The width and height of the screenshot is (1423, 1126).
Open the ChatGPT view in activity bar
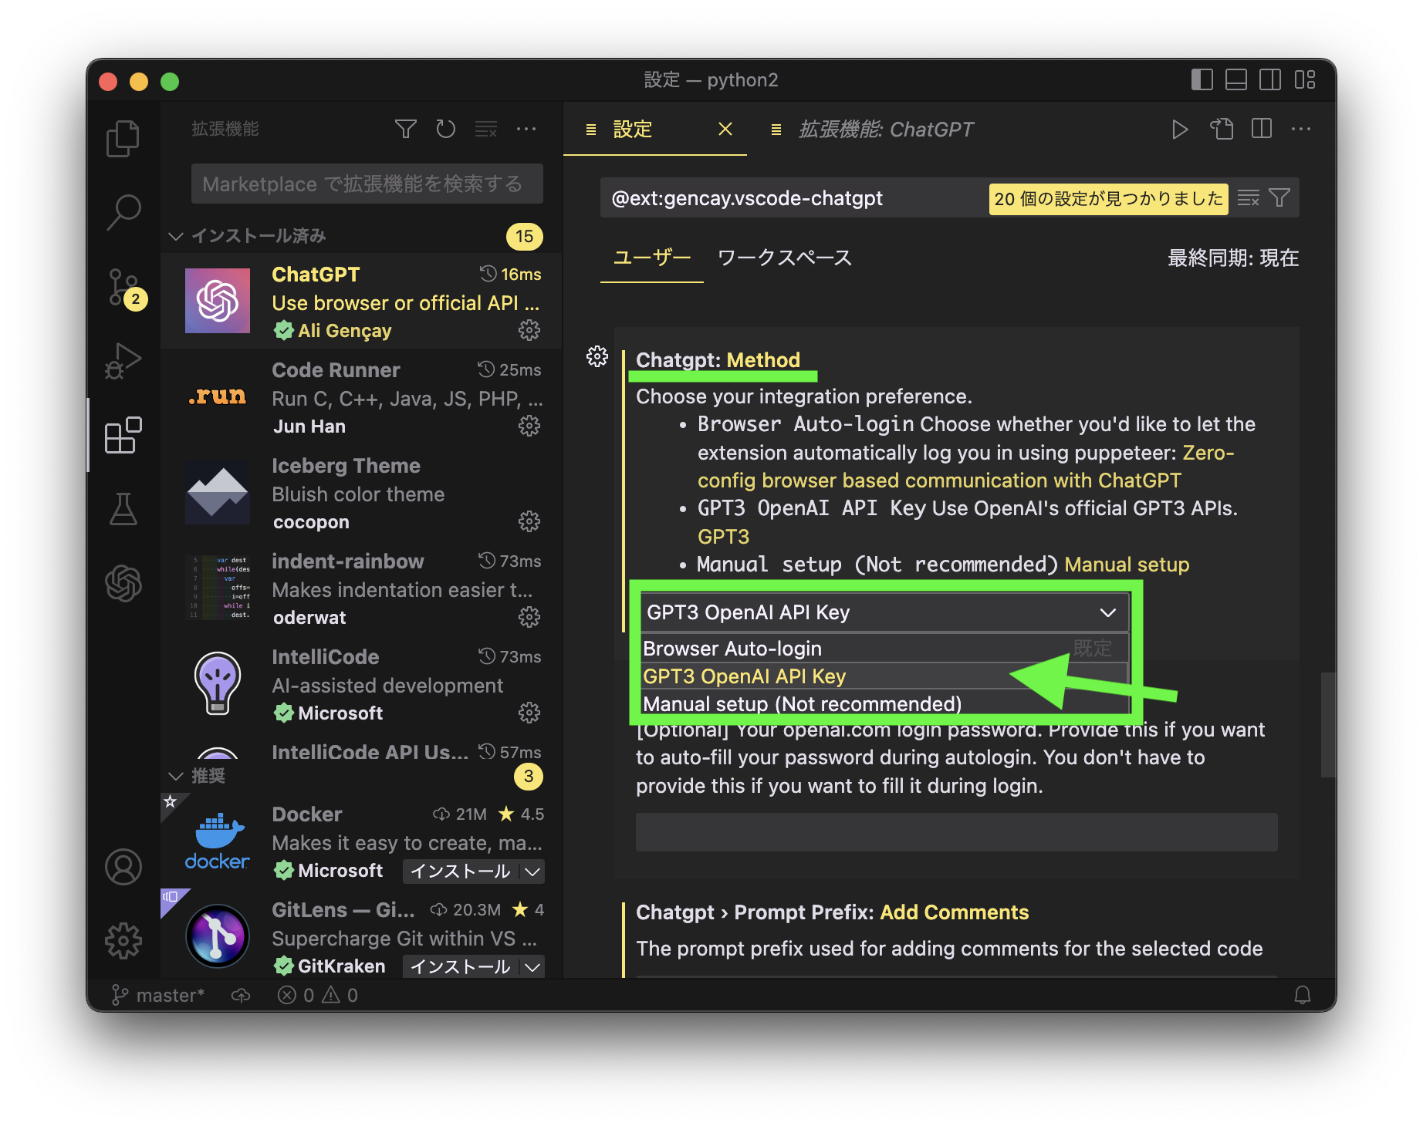point(123,583)
